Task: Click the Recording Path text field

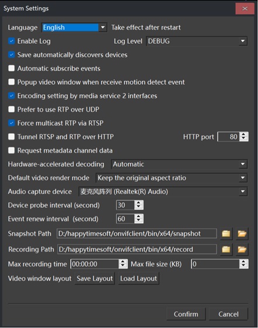Action: pos(137,249)
